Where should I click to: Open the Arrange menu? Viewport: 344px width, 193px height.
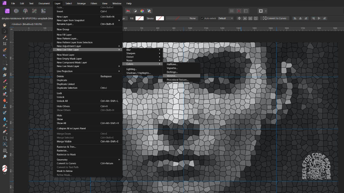tap(81, 3)
